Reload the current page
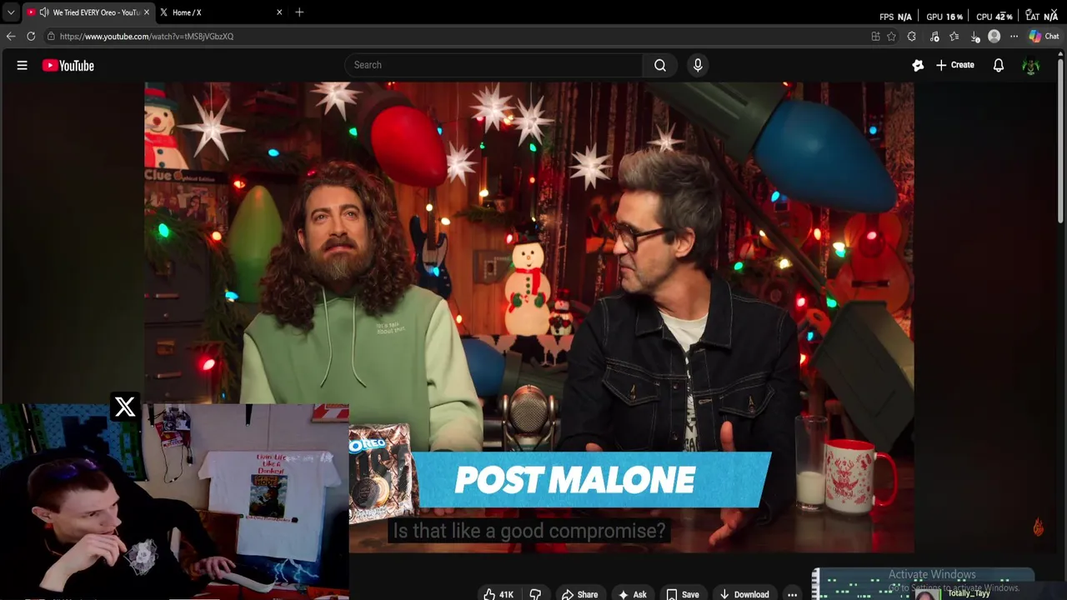1067x600 pixels. point(31,36)
